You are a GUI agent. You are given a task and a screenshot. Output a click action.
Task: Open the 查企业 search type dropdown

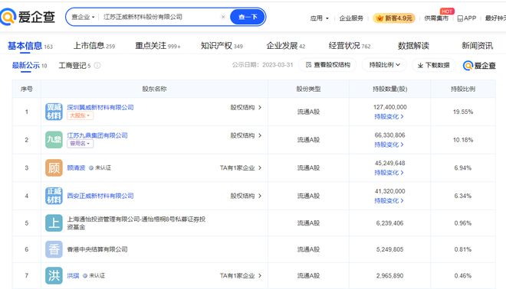83,17
